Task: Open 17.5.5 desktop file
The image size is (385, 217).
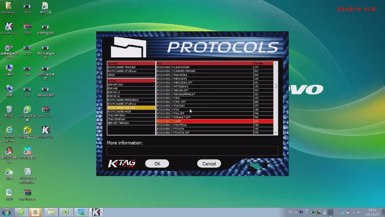Action: (x=27, y=50)
